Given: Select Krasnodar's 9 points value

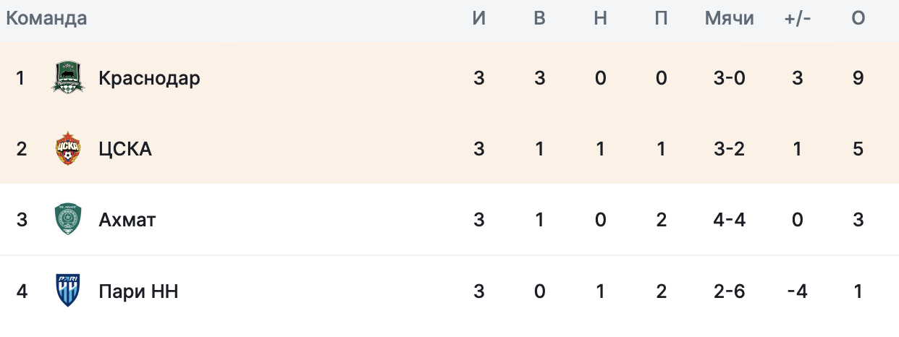Looking at the screenshot, I should (x=858, y=77).
